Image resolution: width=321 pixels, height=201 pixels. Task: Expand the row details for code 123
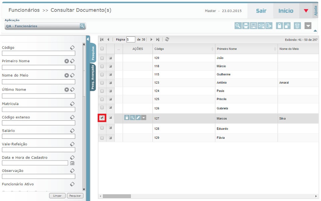pyautogui.click(x=110, y=83)
